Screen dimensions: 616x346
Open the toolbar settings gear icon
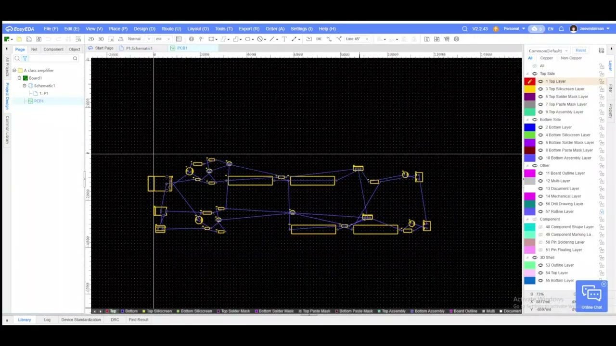click(x=456, y=39)
